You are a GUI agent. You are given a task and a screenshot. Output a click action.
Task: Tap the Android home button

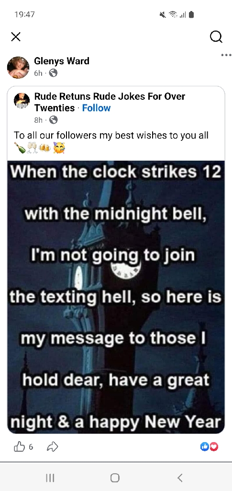tap(115, 478)
